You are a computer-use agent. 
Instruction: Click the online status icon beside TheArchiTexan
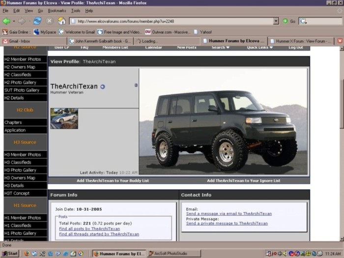pyautogui.click(x=102, y=86)
